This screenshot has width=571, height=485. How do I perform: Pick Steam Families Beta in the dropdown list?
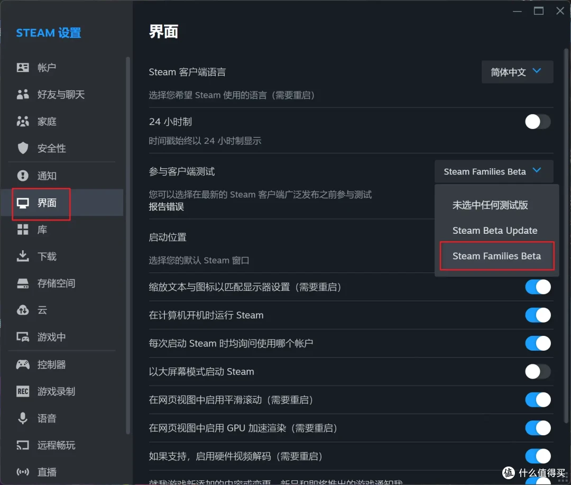[496, 256]
